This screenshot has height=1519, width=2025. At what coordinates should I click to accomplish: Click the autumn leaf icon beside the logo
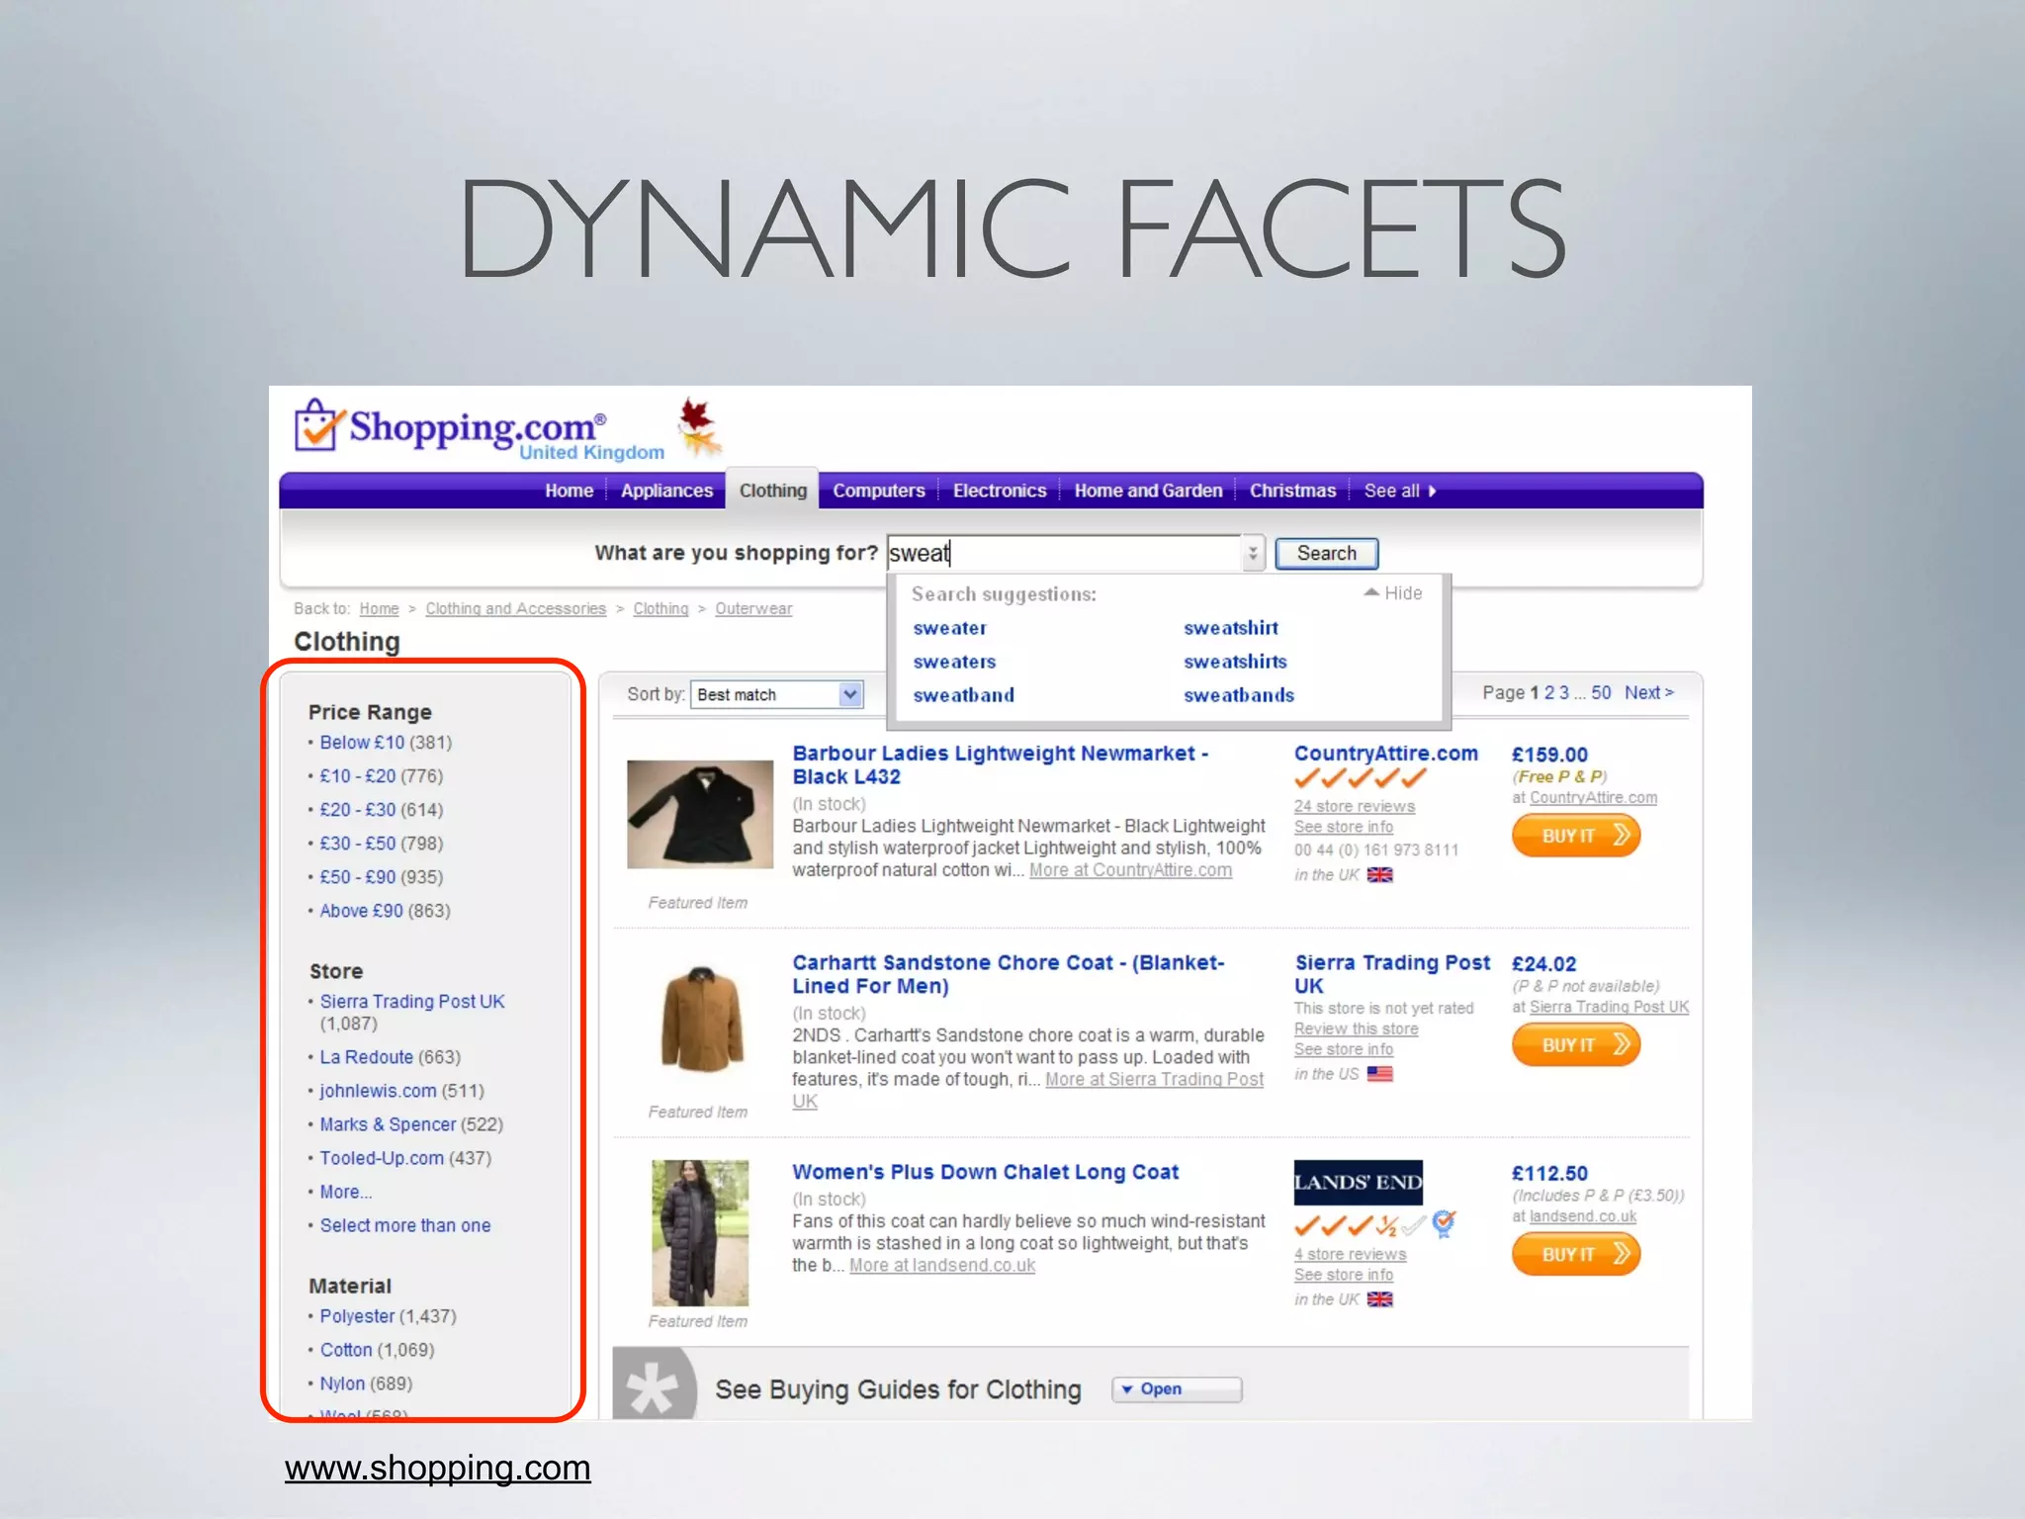point(699,427)
